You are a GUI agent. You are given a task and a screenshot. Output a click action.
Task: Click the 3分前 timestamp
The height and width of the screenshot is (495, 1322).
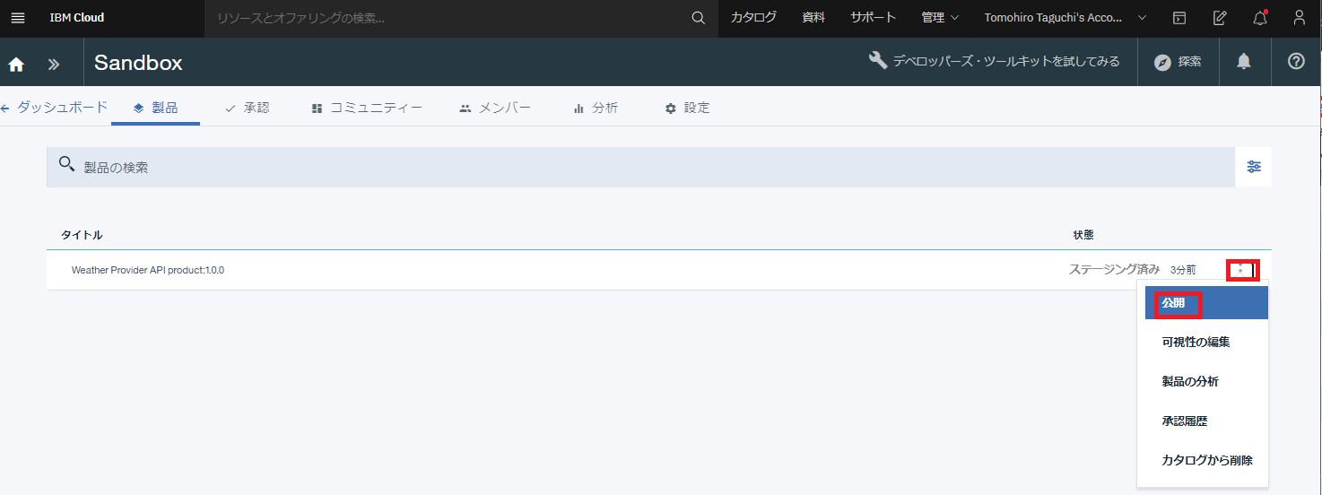click(x=1183, y=270)
